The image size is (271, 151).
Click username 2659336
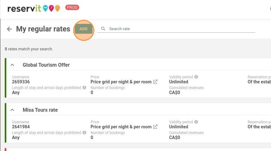[x=21, y=82]
